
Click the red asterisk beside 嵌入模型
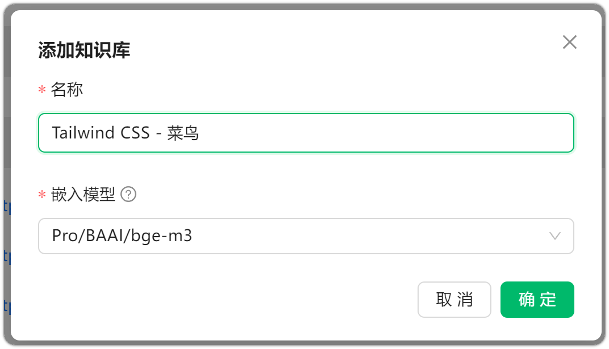coord(42,194)
